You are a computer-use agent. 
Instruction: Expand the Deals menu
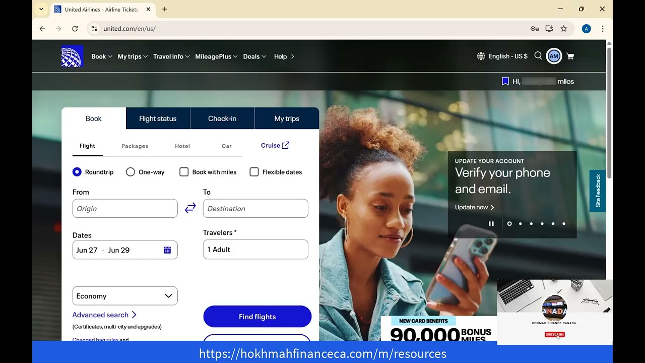click(254, 56)
